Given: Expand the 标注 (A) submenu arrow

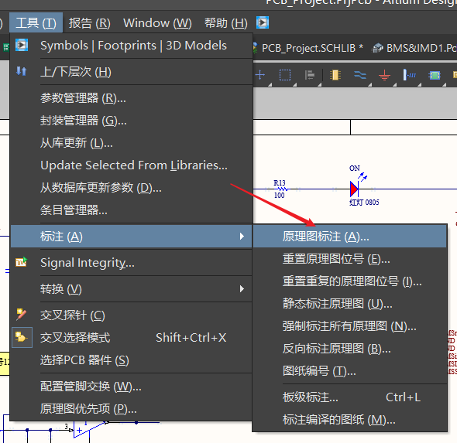Looking at the screenshot, I should click(242, 236).
